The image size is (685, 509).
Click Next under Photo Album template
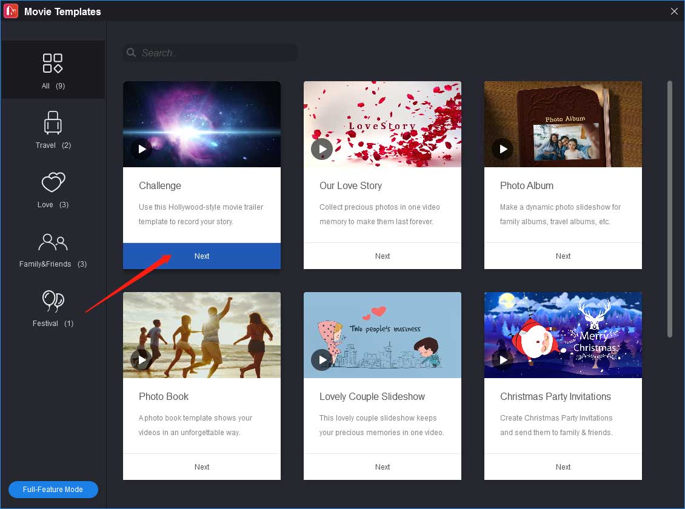click(563, 256)
